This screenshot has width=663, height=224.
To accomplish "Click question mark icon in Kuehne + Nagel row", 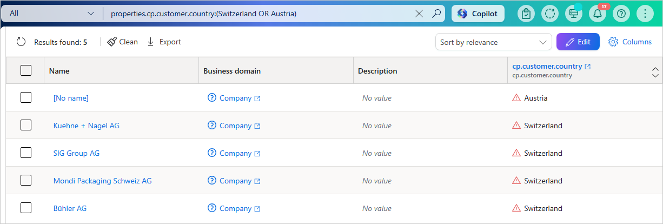I will [212, 126].
